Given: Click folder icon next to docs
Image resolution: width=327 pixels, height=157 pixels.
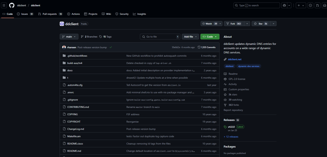Looking at the screenshot, I should click(x=64, y=70).
